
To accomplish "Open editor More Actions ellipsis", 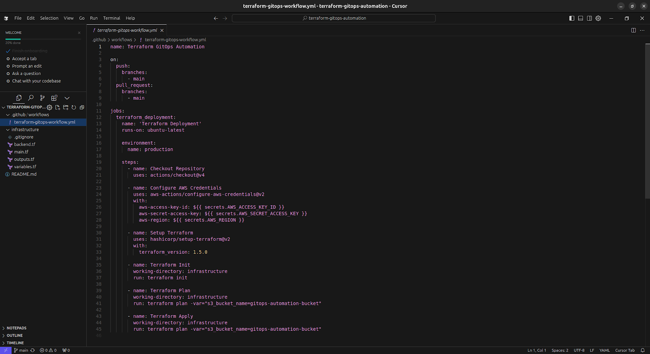I will (642, 30).
